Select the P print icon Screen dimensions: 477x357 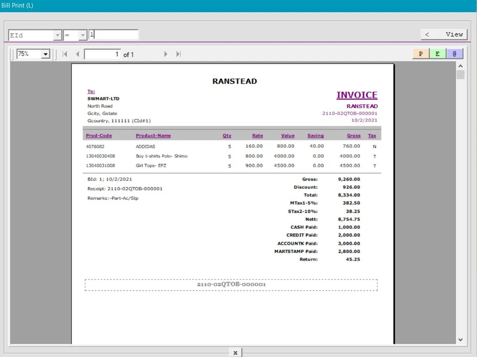click(420, 53)
